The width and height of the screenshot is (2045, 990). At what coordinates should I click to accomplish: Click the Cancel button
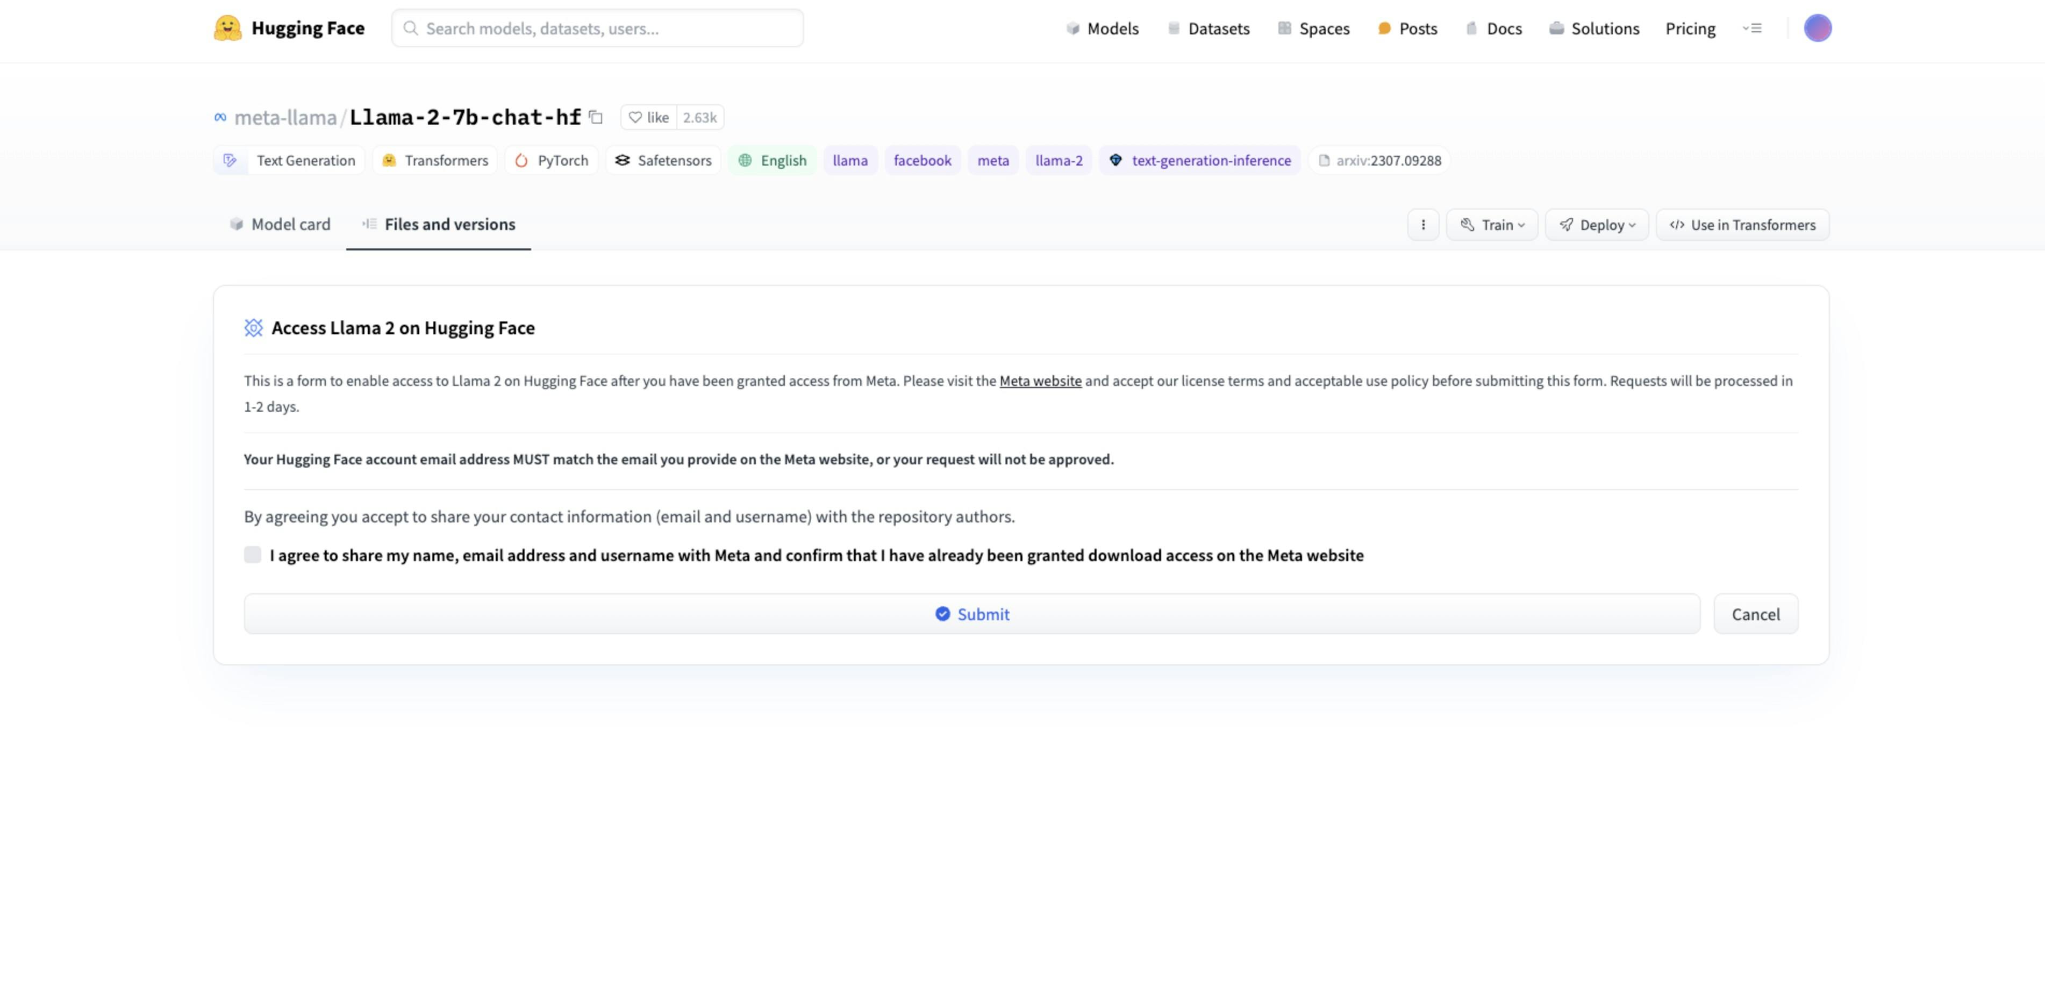tap(1755, 614)
